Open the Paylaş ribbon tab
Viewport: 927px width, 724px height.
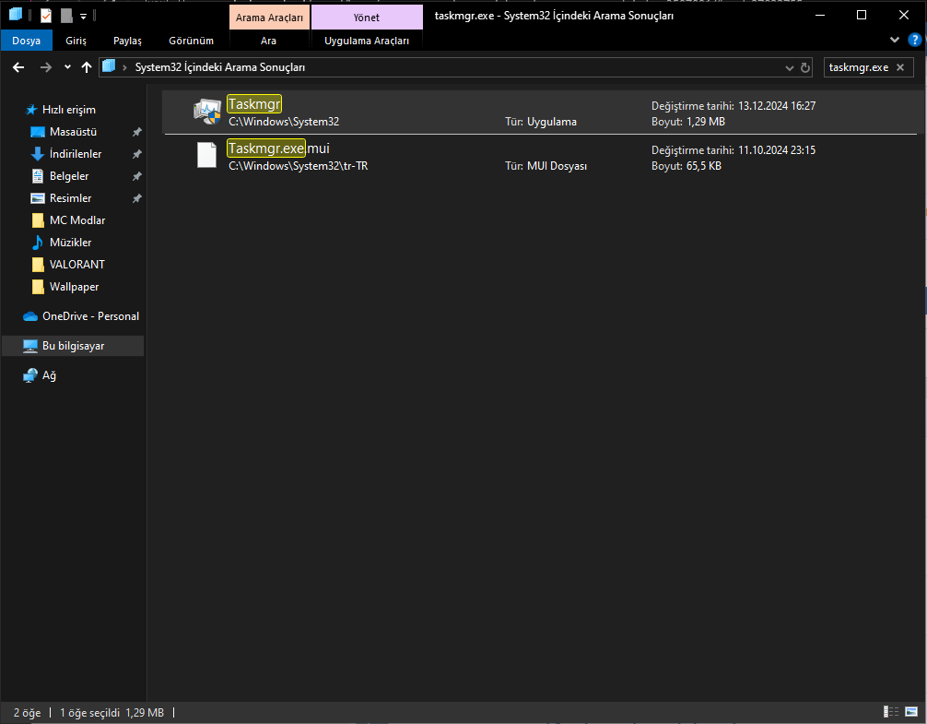(x=128, y=41)
